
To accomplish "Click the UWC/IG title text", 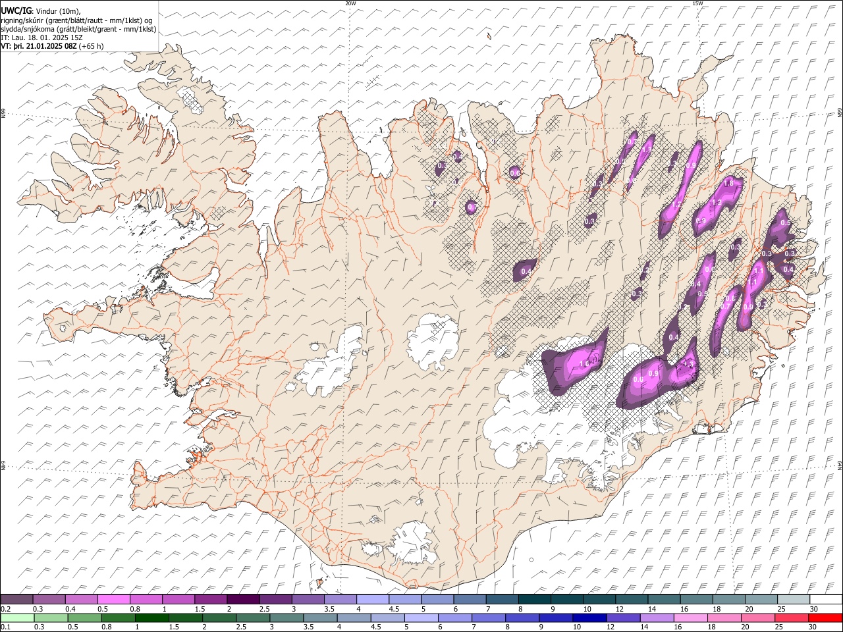I will click(x=16, y=11).
